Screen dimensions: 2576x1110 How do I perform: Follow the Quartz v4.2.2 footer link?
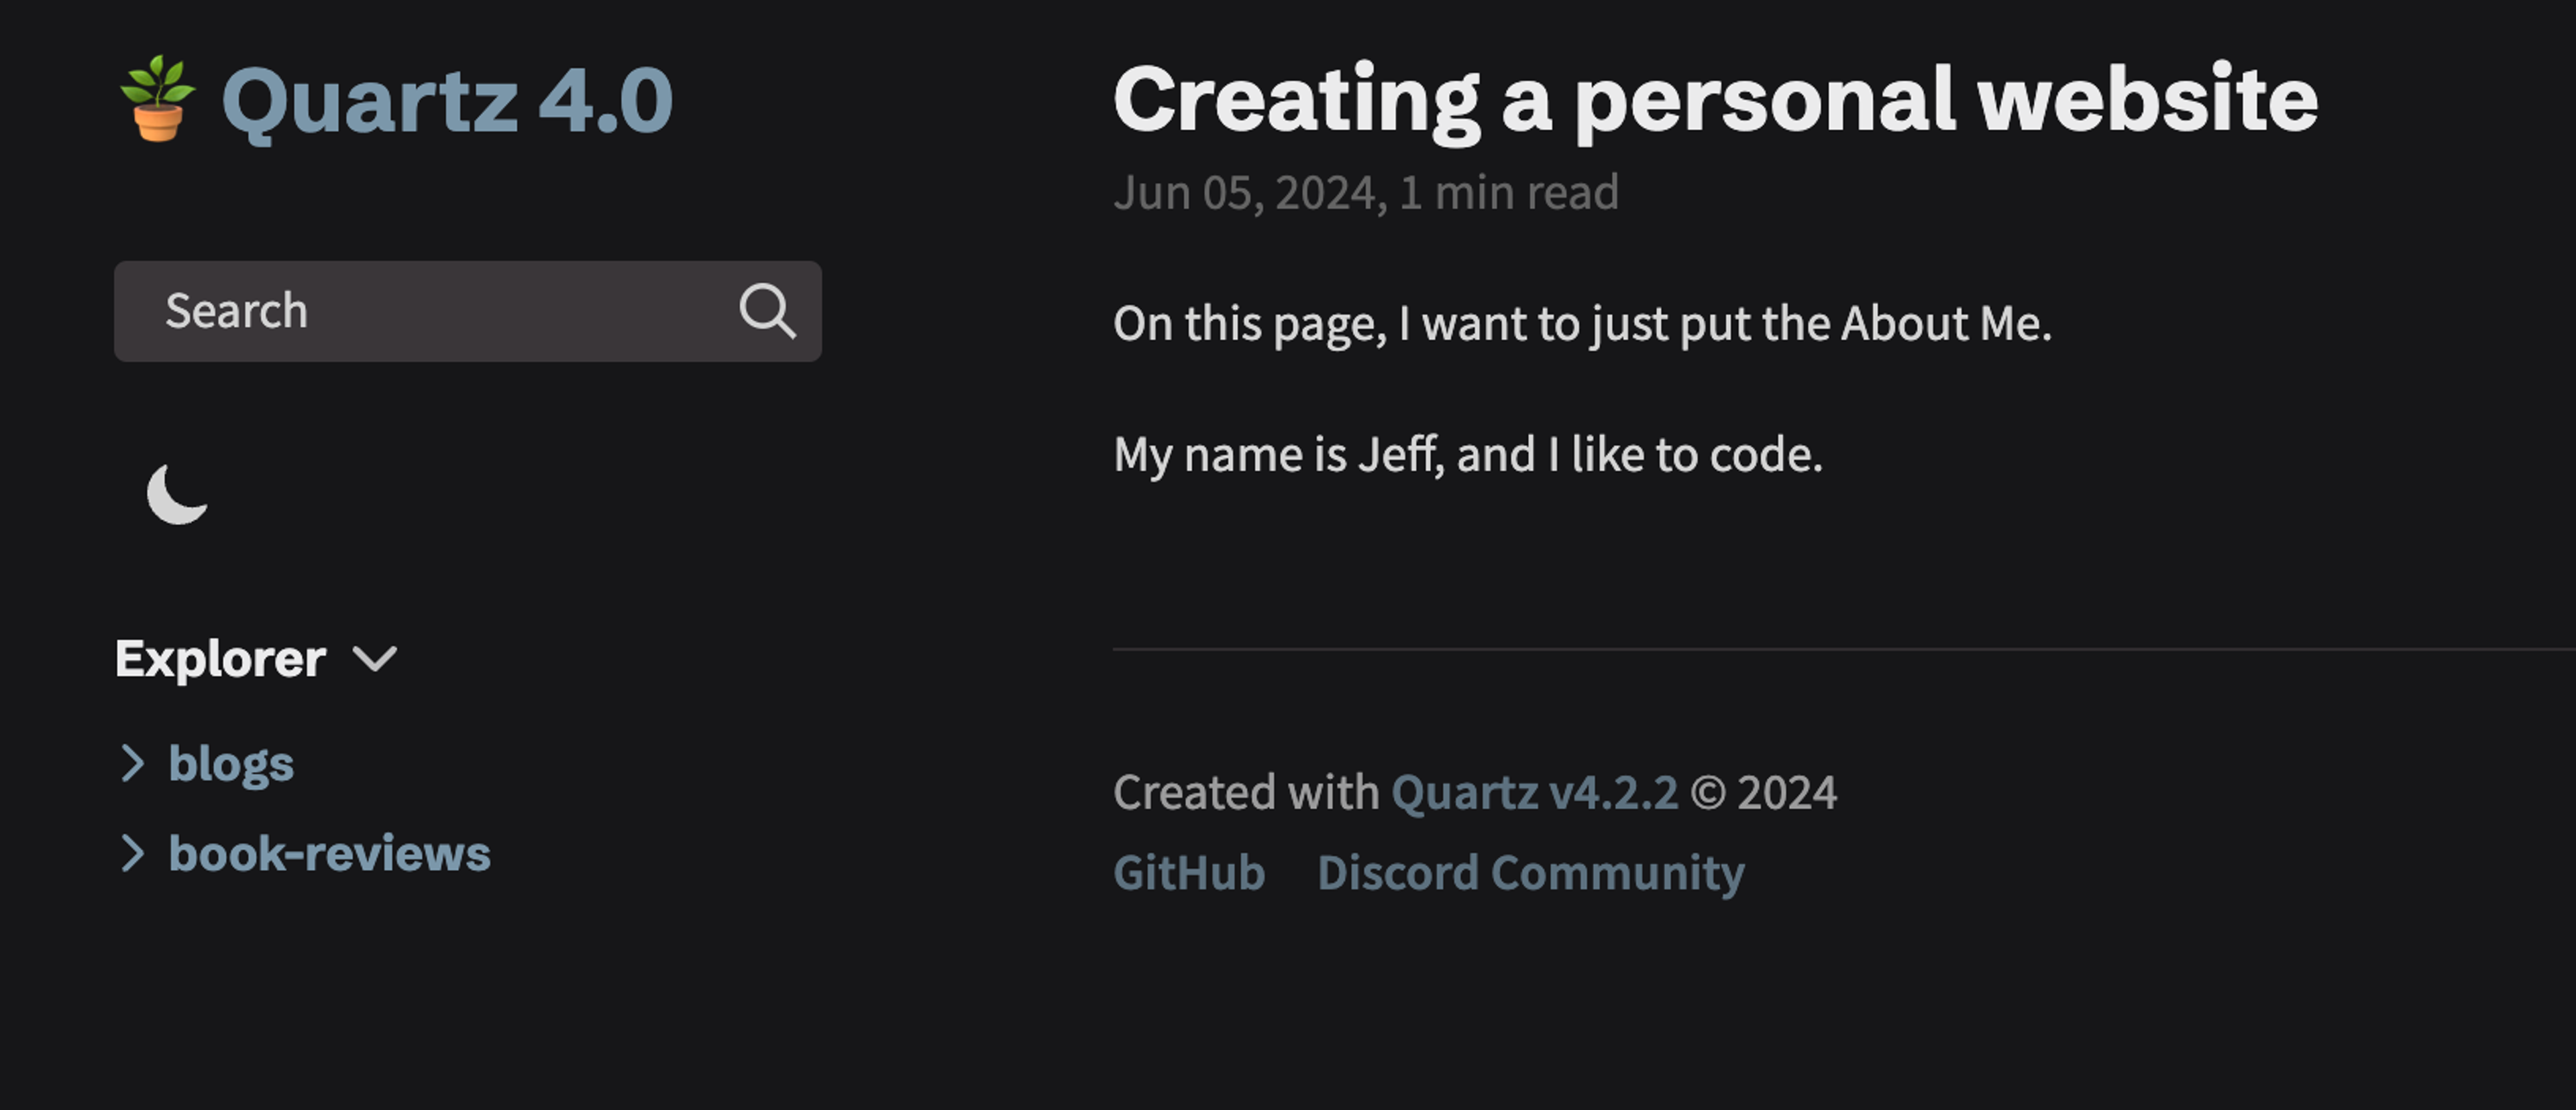pos(1534,792)
